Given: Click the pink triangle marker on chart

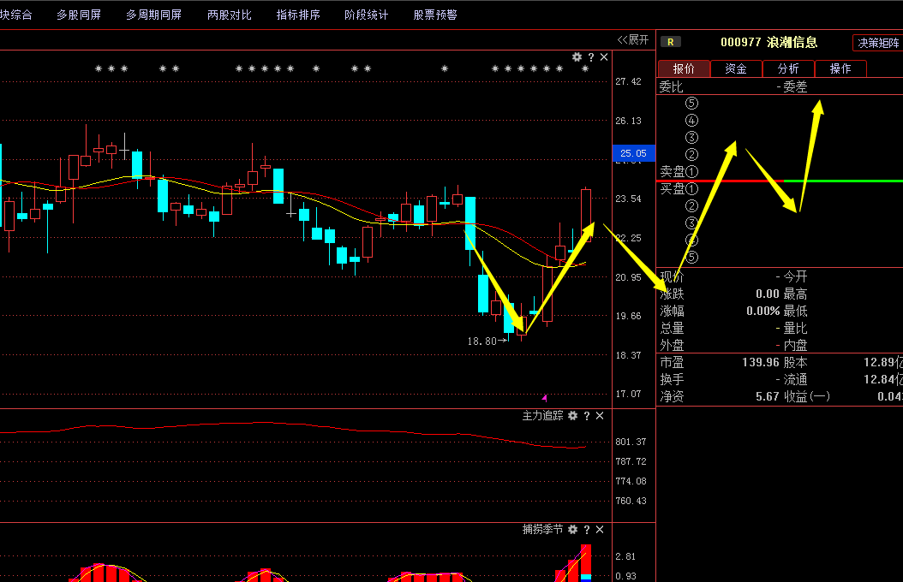Looking at the screenshot, I should [x=544, y=397].
